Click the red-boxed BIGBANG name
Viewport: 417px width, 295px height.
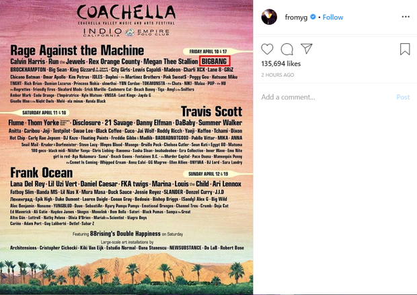point(214,61)
